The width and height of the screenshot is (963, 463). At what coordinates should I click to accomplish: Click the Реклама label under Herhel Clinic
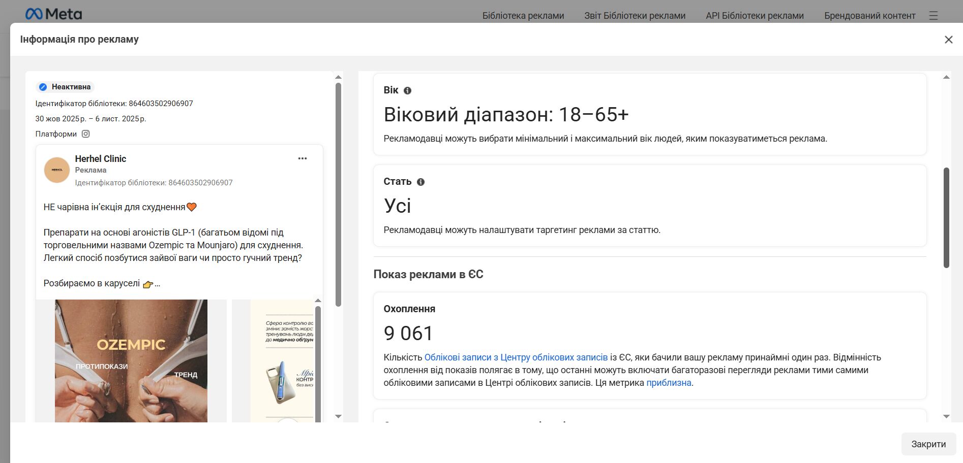(91, 170)
